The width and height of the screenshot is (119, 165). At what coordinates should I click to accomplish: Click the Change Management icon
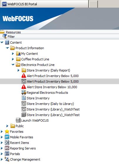click(x=7, y=159)
